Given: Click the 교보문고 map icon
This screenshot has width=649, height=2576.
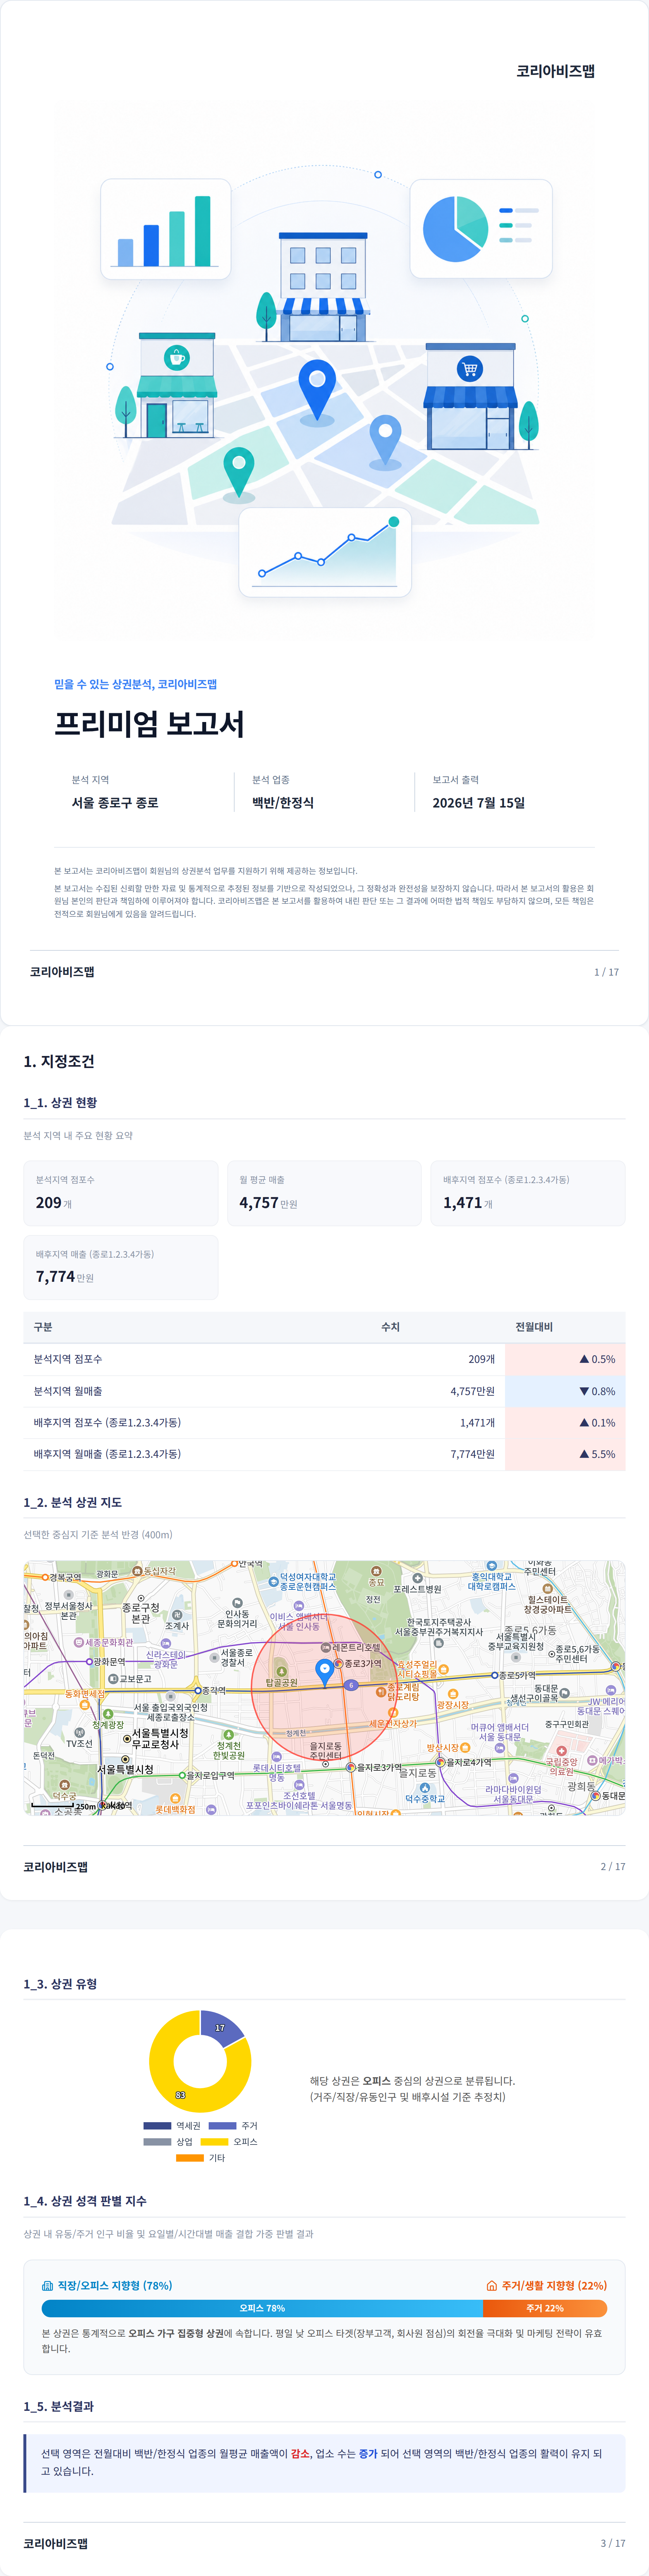Looking at the screenshot, I should click(113, 1679).
